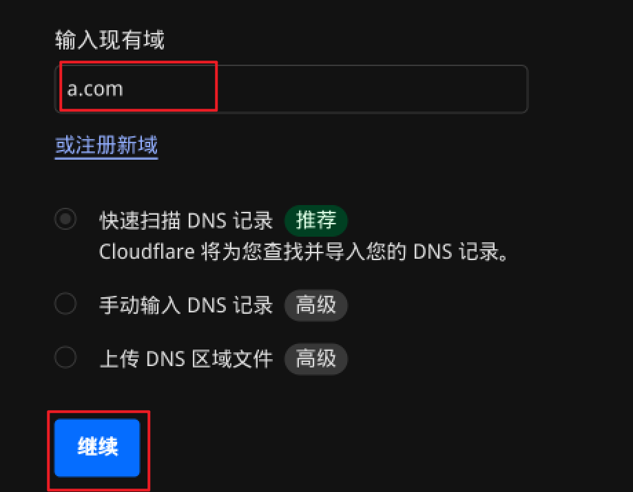633x492 pixels.
Task: Click the 继续 blue button
Action: (97, 448)
